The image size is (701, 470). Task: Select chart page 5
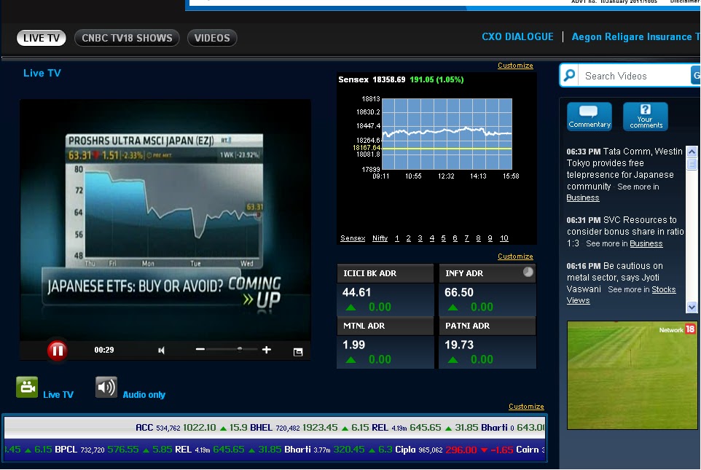click(x=444, y=238)
